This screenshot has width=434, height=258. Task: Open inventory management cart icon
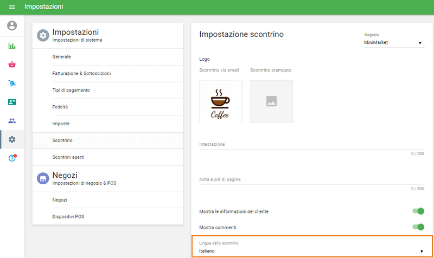(x=12, y=83)
